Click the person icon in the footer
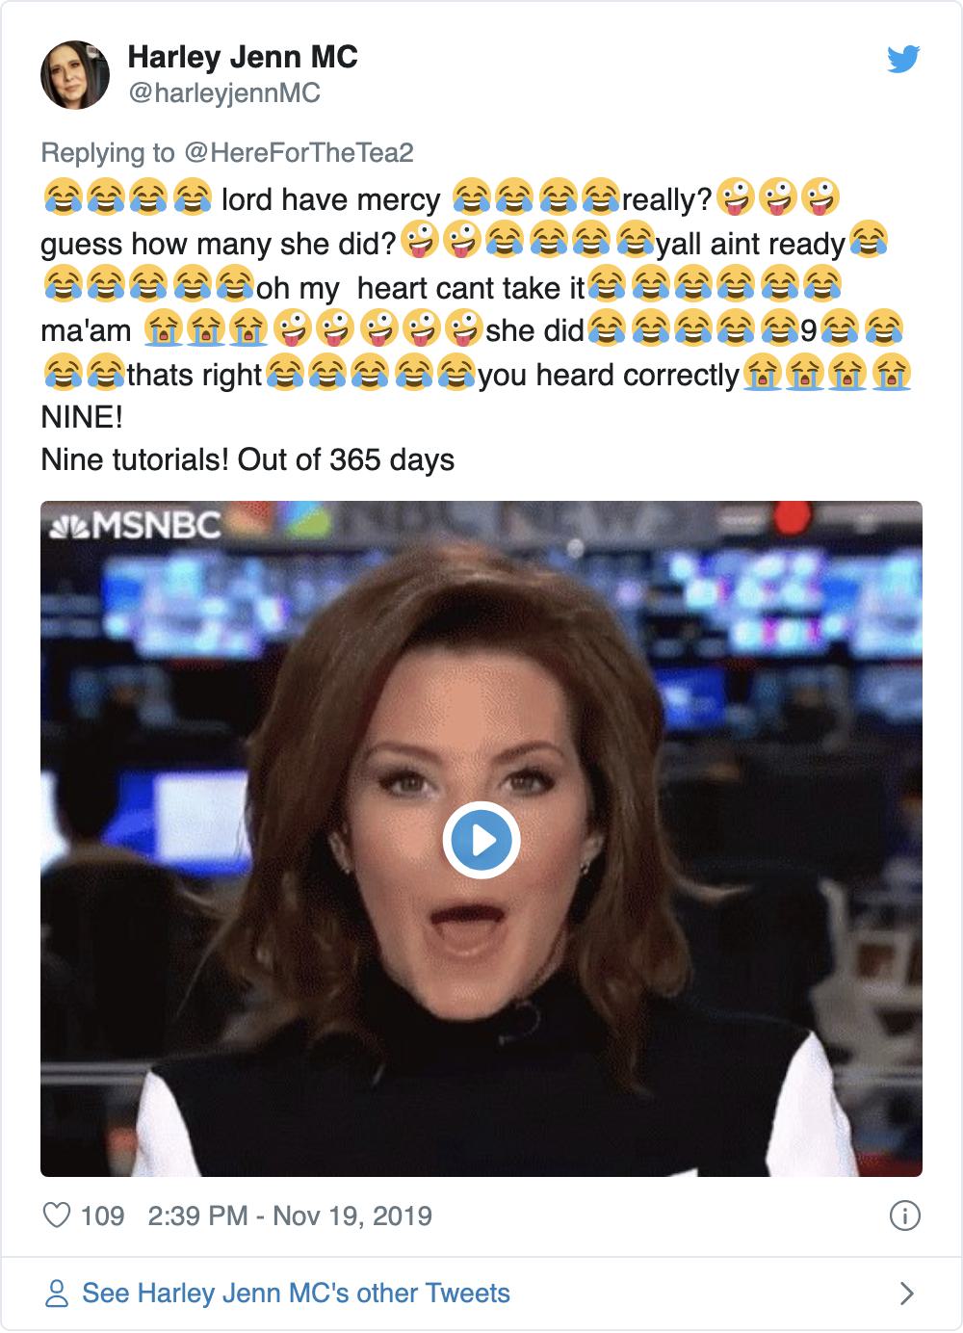 (x=58, y=1294)
